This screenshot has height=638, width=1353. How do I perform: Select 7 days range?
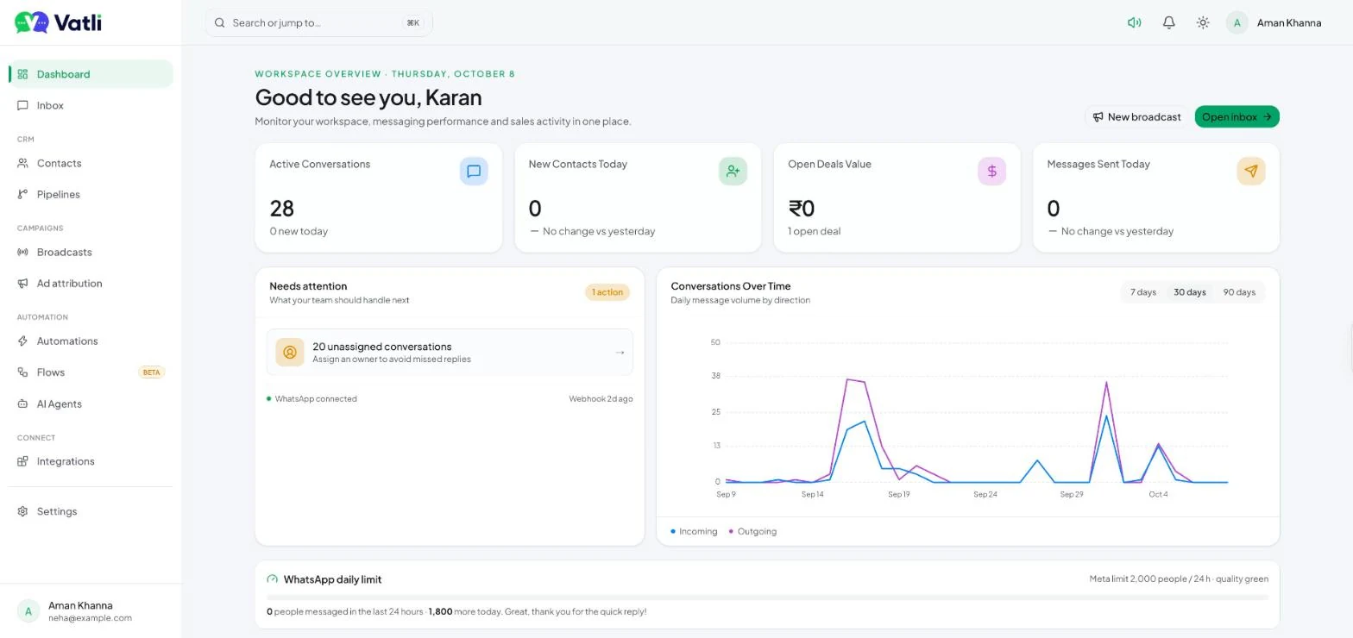click(x=1143, y=292)
